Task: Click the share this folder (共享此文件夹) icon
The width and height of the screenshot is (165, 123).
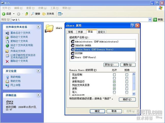Action: pos(7,51)
